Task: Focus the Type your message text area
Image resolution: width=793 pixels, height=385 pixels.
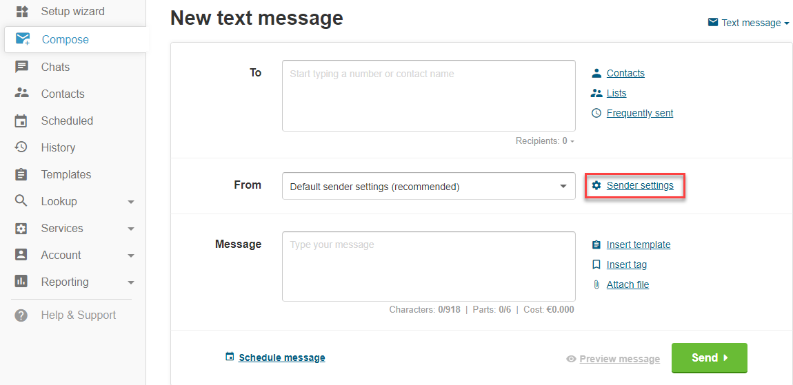Action: [428, 267]
